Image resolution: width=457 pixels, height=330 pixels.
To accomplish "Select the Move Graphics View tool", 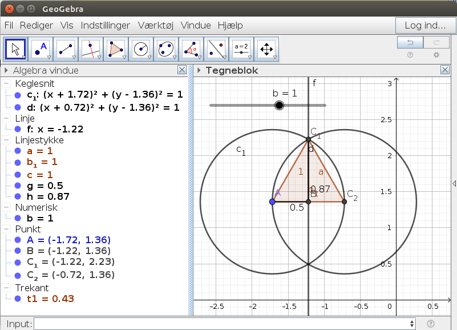I will coord(266,49).
